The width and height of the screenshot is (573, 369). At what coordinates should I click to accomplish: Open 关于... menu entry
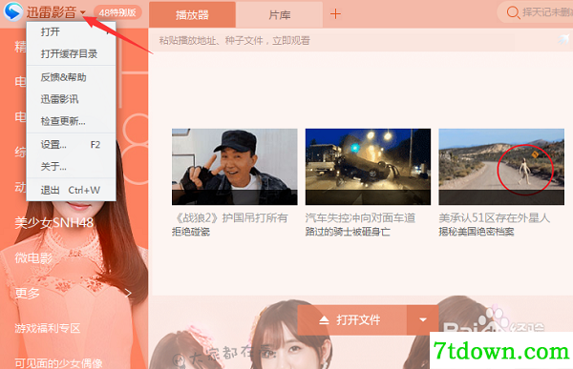click(x=72, y=167)
